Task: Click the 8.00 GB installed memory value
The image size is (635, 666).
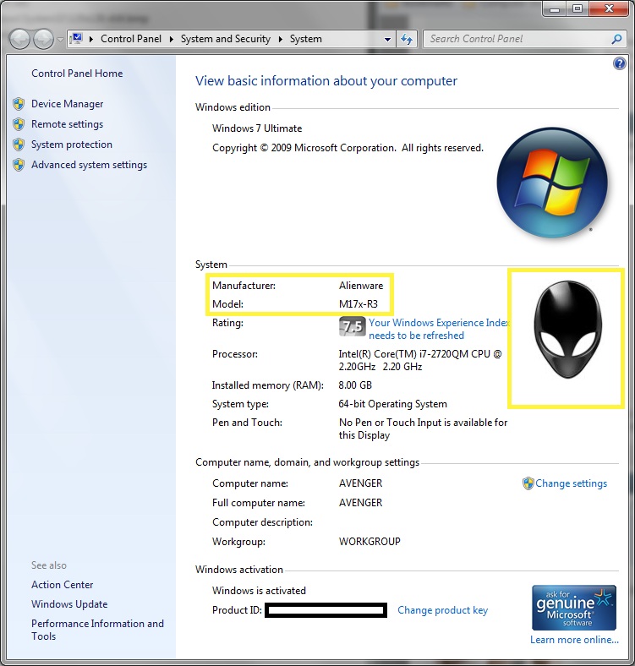Action: (x=355, y=385)
